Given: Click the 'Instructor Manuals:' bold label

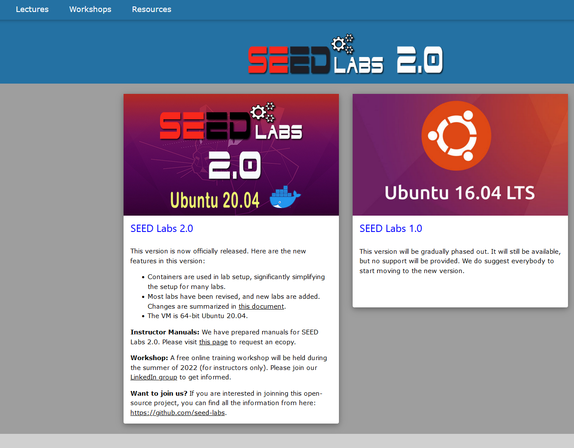Looking at the screenshot, I should click(x=165, y=332).
